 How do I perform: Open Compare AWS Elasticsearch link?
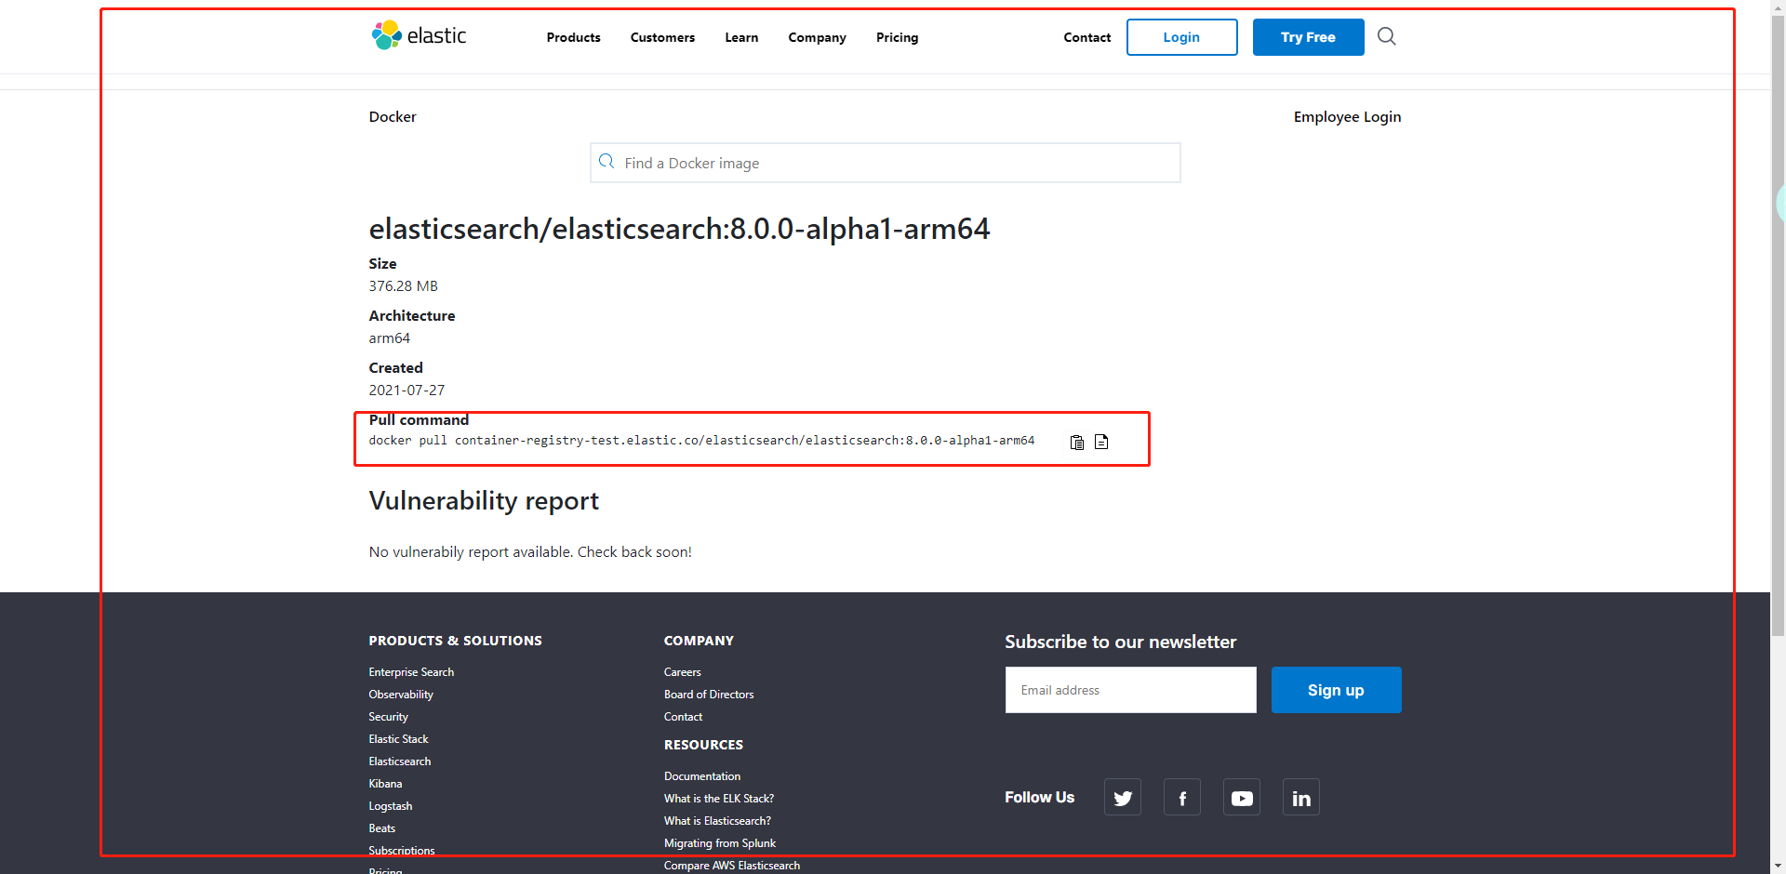click(732, 866)
